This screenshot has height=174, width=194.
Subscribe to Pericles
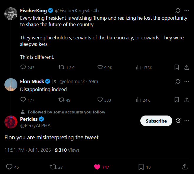pos(156,121)
